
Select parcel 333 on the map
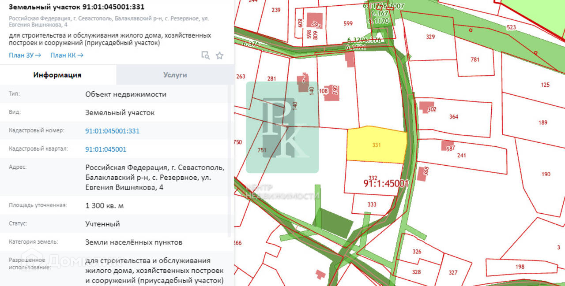point(372,204)
